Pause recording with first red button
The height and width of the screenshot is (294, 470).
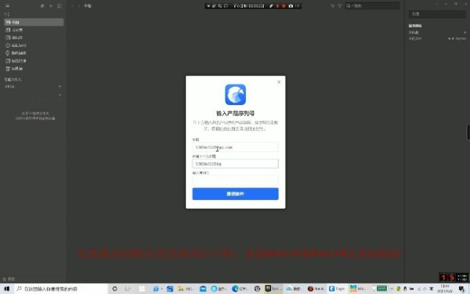278,6
